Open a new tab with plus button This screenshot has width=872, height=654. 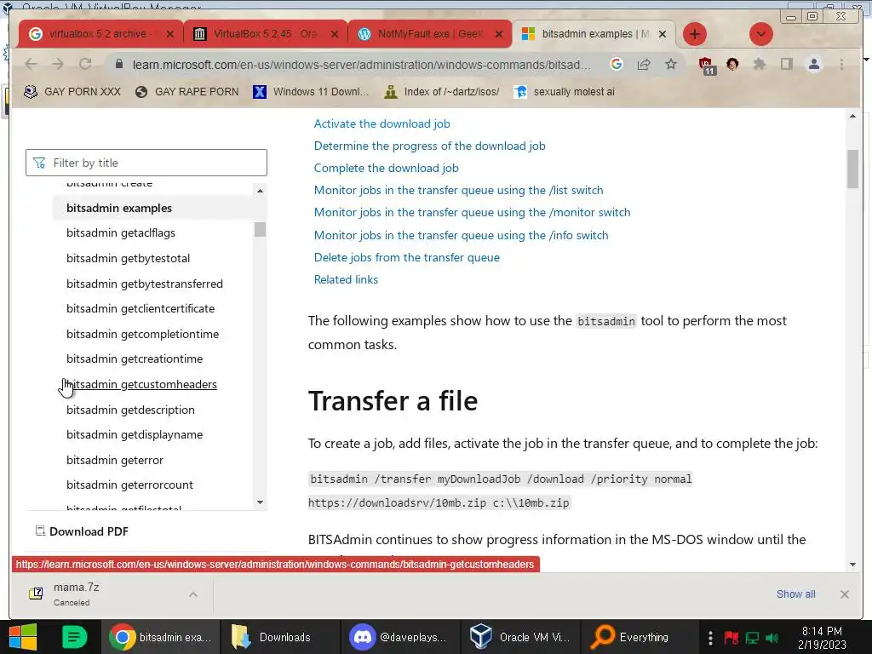[x=695, y=34]
